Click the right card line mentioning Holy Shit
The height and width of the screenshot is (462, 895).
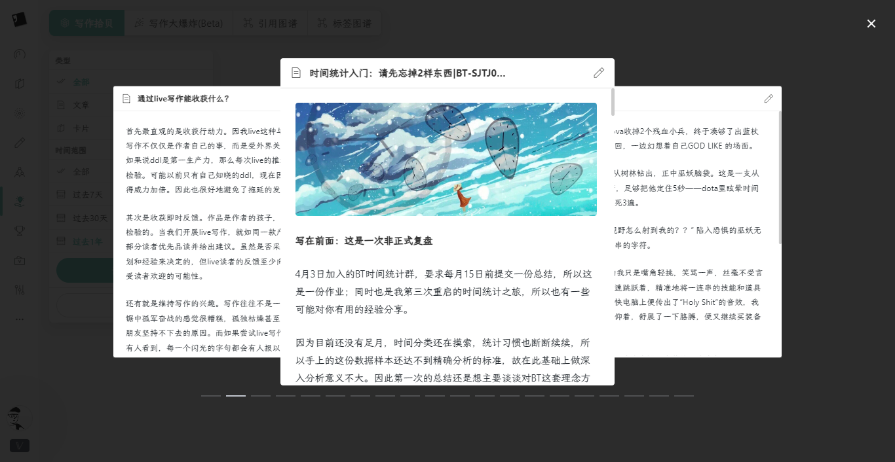[x=687, y=302]
